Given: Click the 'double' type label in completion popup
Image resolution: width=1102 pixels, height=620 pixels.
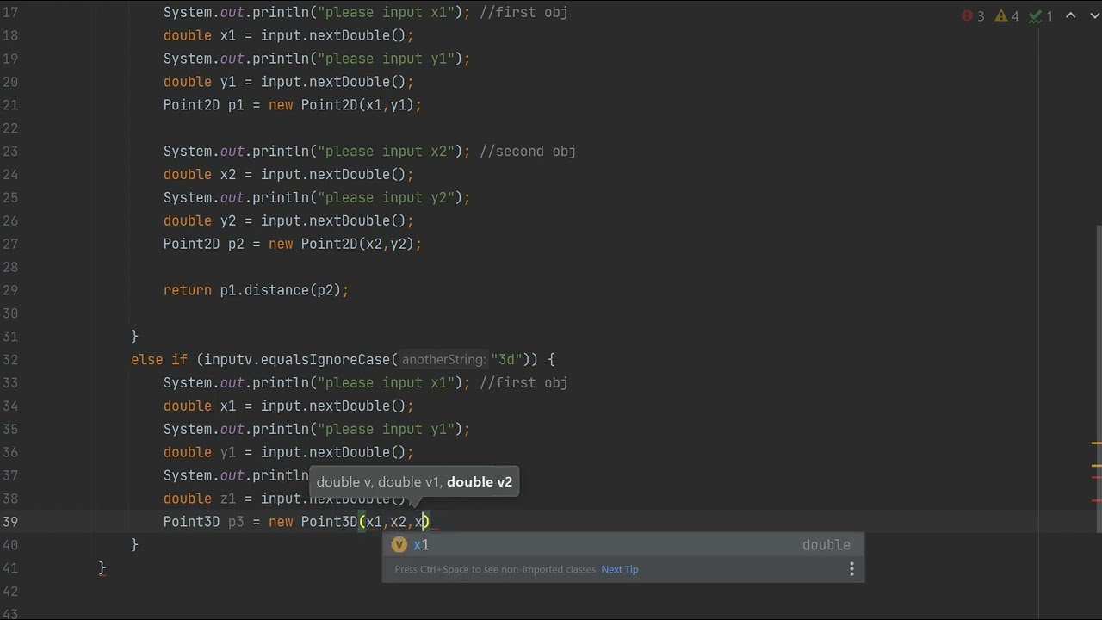Looking at the screenshot, I should tap(826, 545).
